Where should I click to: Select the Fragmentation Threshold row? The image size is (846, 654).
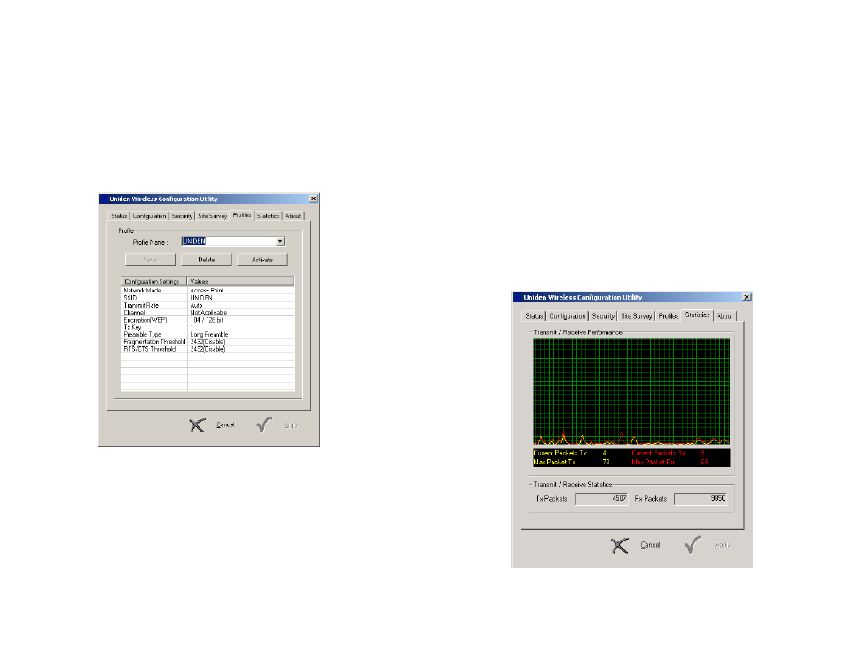[208, 342]
